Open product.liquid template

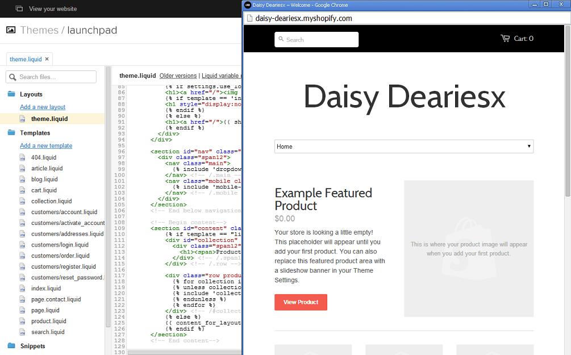click(x=49, y=321)
